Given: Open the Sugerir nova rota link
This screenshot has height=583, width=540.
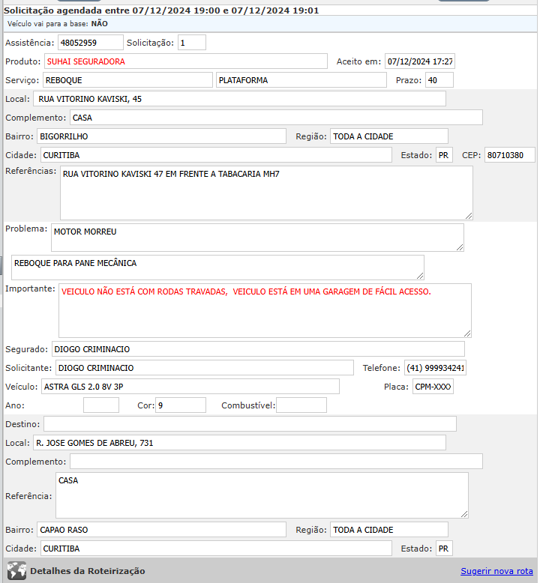Looking at the screenshot, I should coord(496,571).
